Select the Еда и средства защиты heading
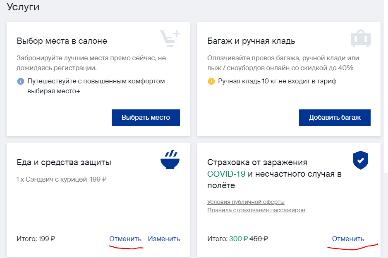 [x=64, y=162]
